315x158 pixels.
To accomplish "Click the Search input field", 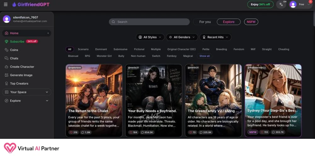I will point(149,22).
